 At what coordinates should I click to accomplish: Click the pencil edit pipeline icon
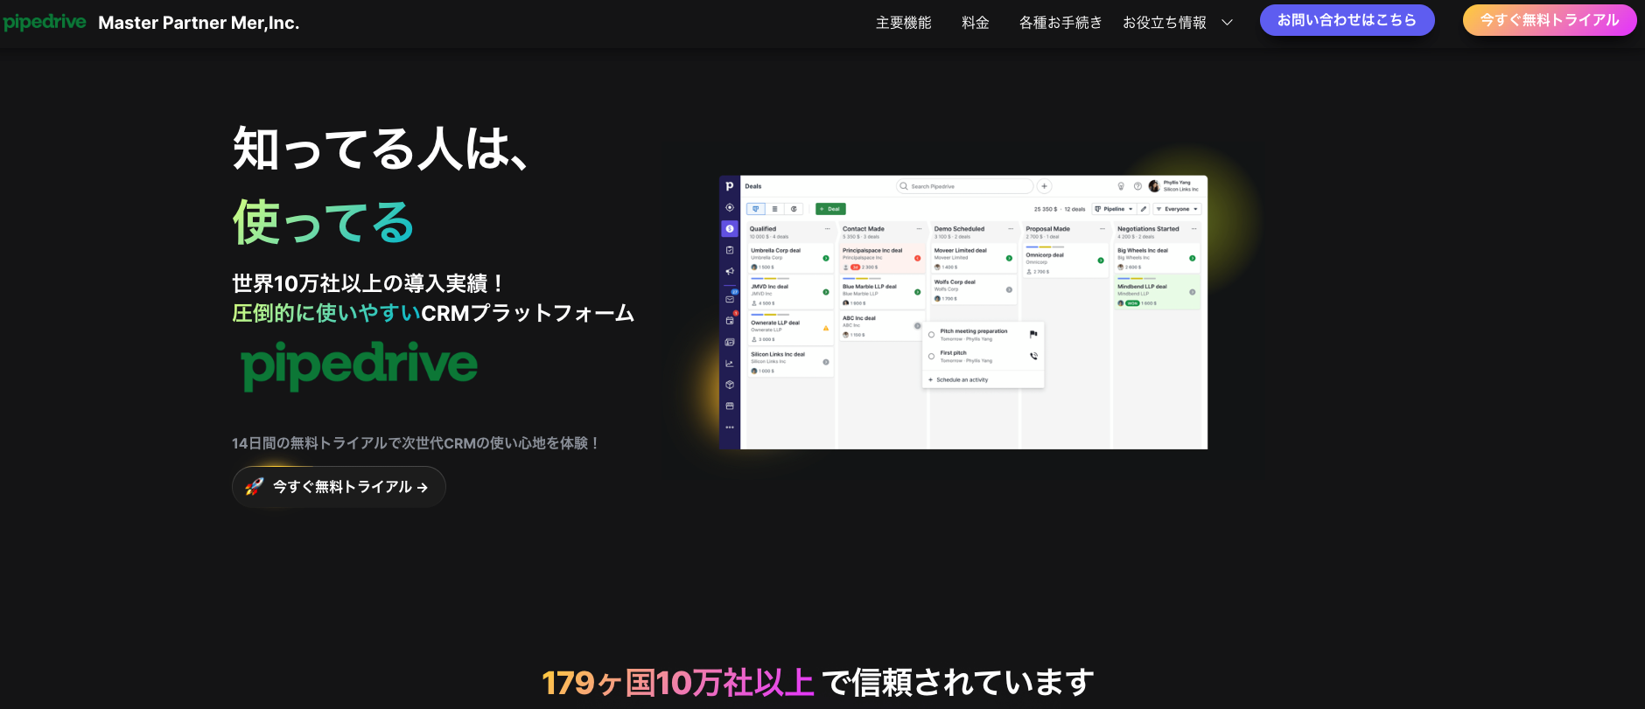1144,209
